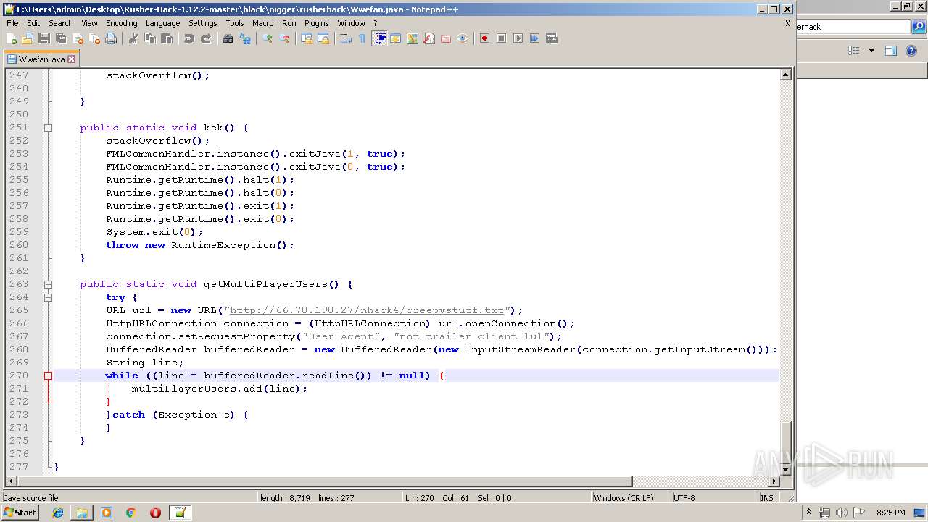Start macro recording with red dot
The height and width of the screenshot is (522, 928).
coord(484,38)
